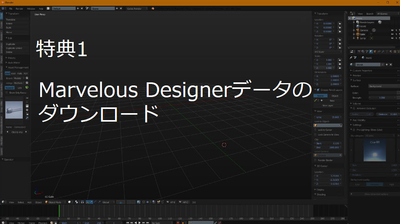Open the 3D viewport Add menu
The width and height of the screenshot is (400, 224).
(x=29, y=202)
